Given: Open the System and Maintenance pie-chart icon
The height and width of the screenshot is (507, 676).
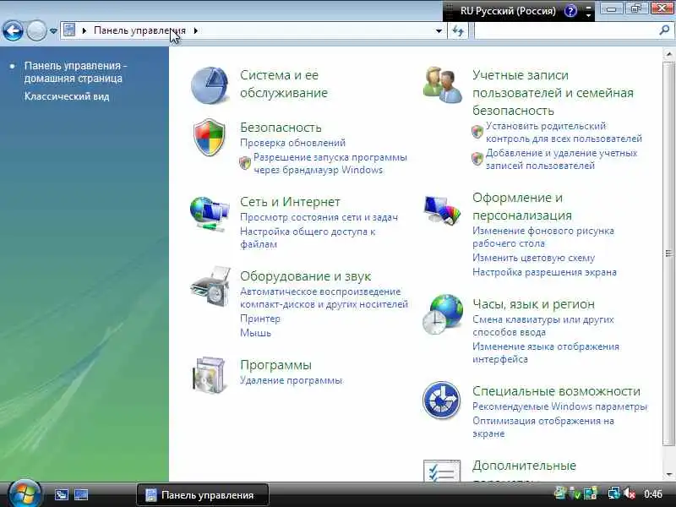Looking at the screenshot, I should click(x=210, y=85).
